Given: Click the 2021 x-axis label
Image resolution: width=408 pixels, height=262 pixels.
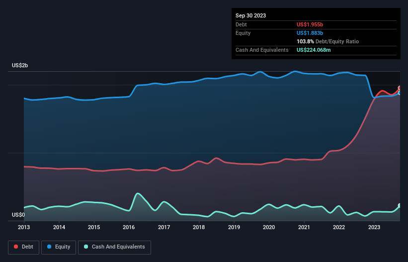Looking at the screenshot, I should [x=304, y=227].
